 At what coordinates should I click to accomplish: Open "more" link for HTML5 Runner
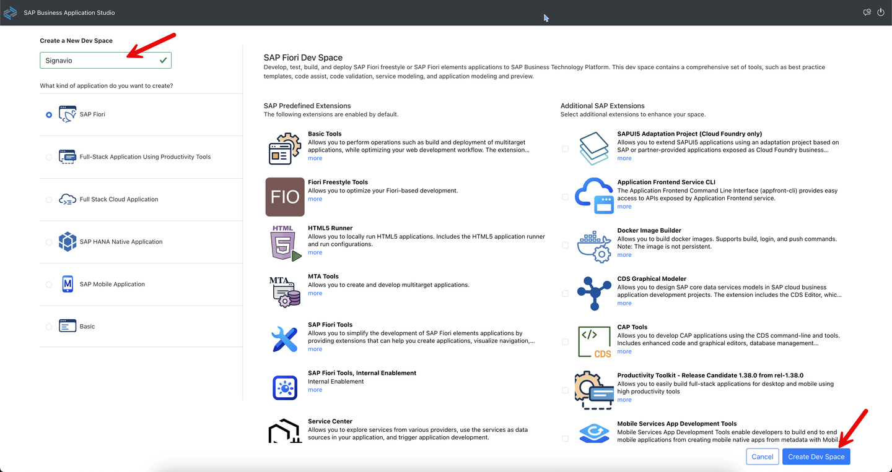pyautogui.click(x=315, y=252)
